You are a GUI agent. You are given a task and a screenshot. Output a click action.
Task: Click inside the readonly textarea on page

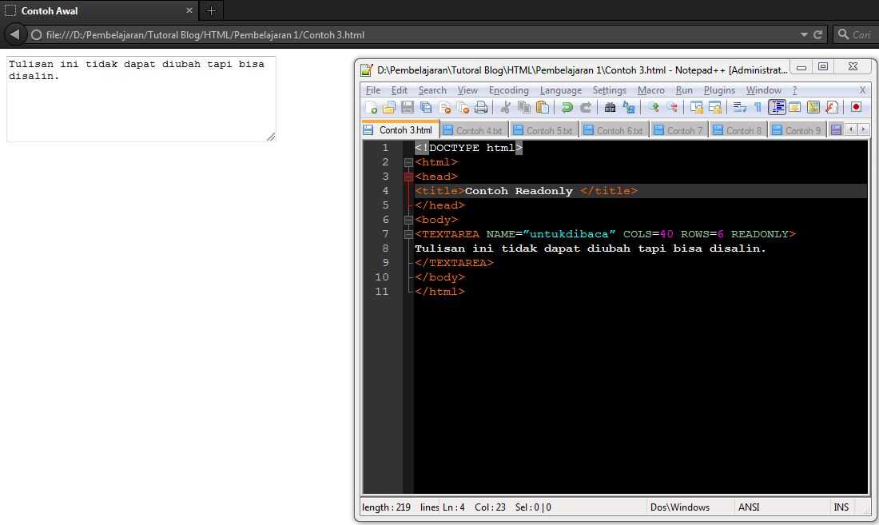[x=141, y=98]
